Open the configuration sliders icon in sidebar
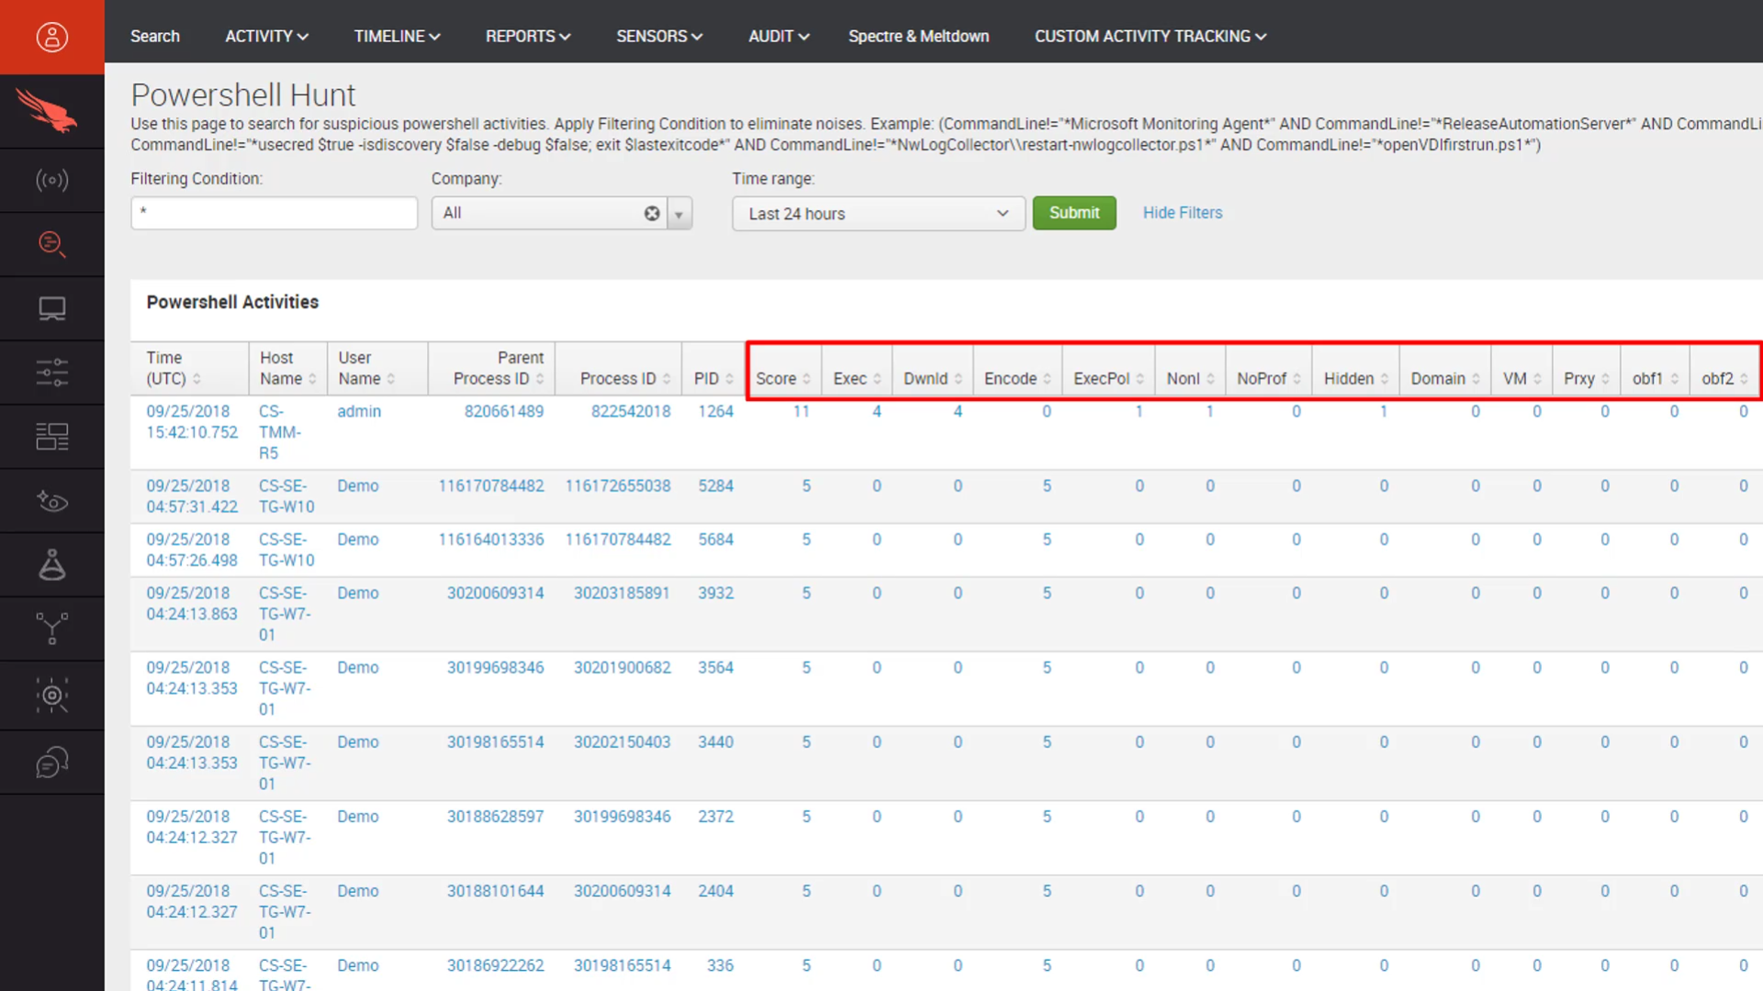 (52, 372)
